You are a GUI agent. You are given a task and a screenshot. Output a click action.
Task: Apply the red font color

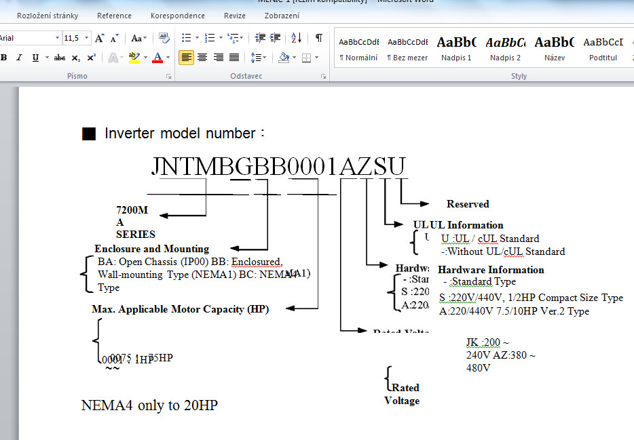click(157, 58)
